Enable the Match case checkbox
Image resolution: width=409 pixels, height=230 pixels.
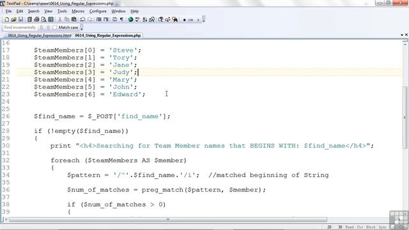(x=54, y=27)
